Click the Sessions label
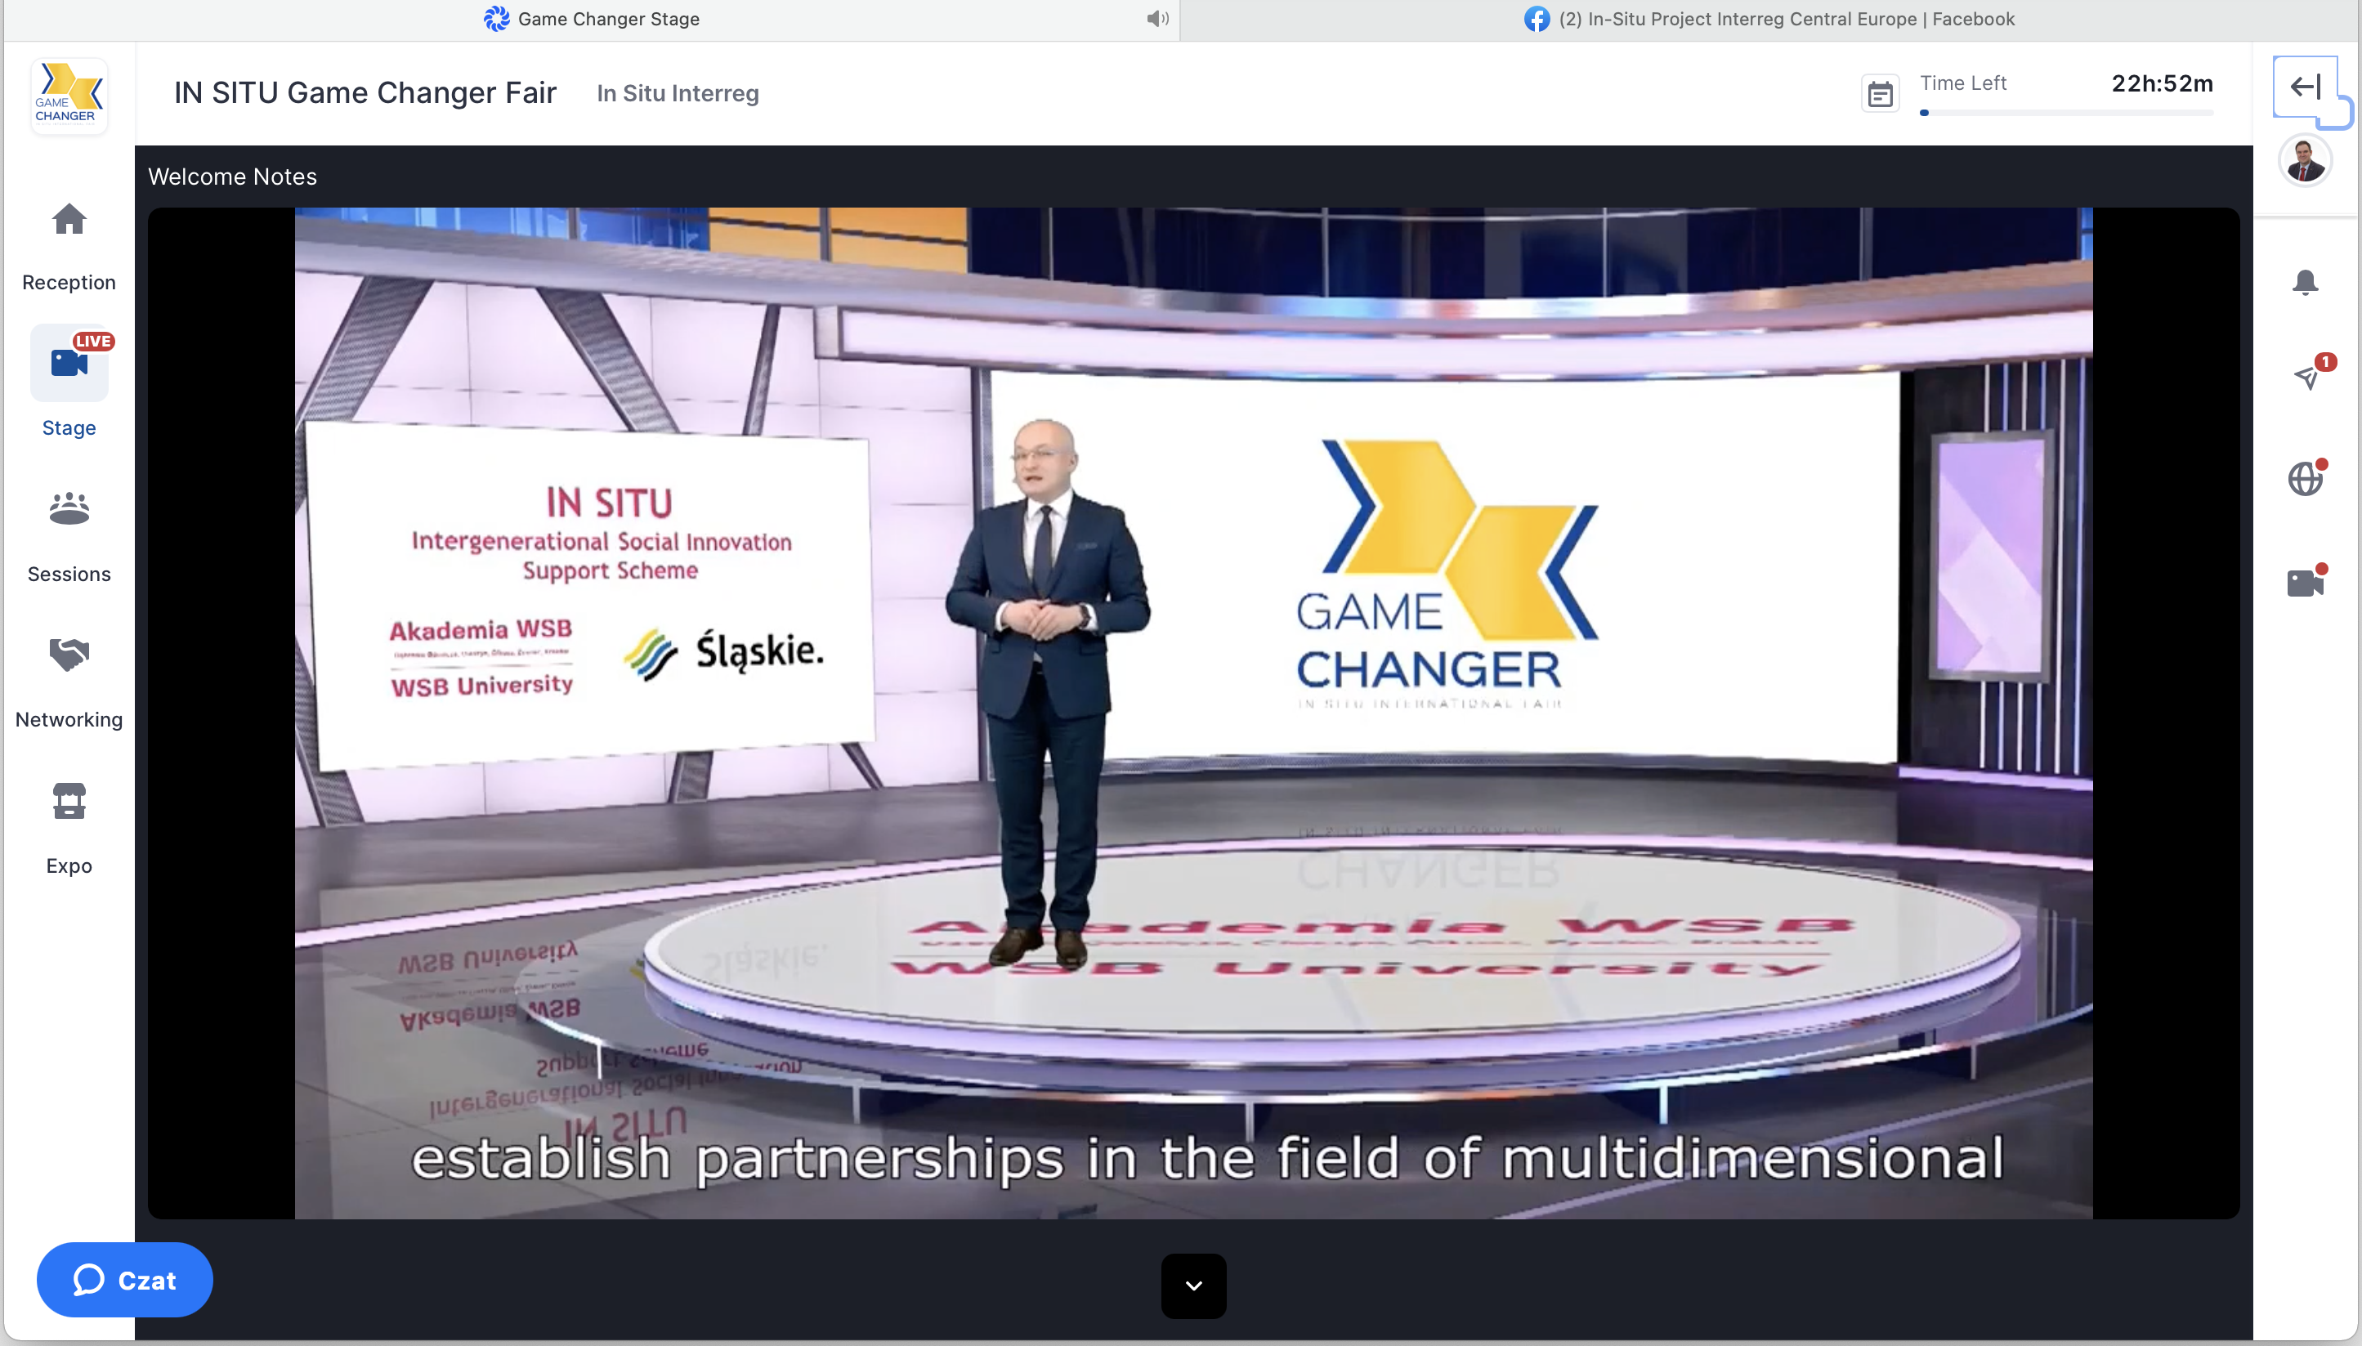 (x=69, y=574)
